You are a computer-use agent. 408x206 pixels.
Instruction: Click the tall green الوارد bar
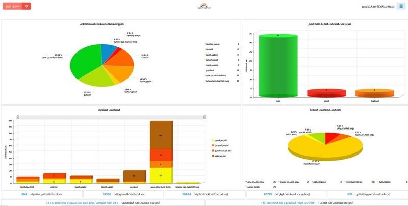(x=277, y=66)
